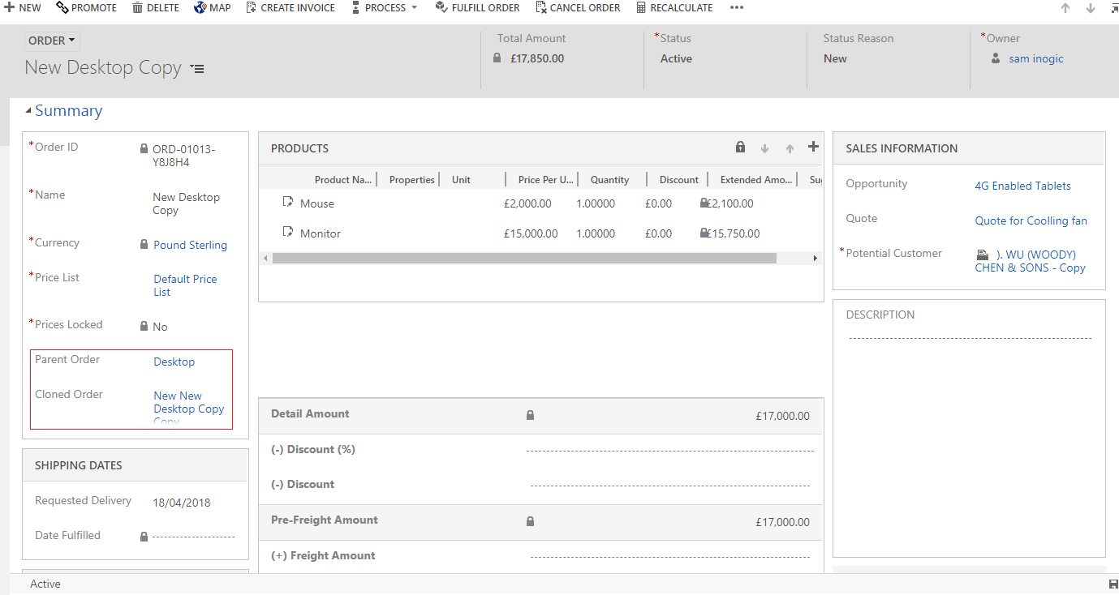Click the Discount (%) input field
The image size is (1119, 595).
(x=669, y=450)
